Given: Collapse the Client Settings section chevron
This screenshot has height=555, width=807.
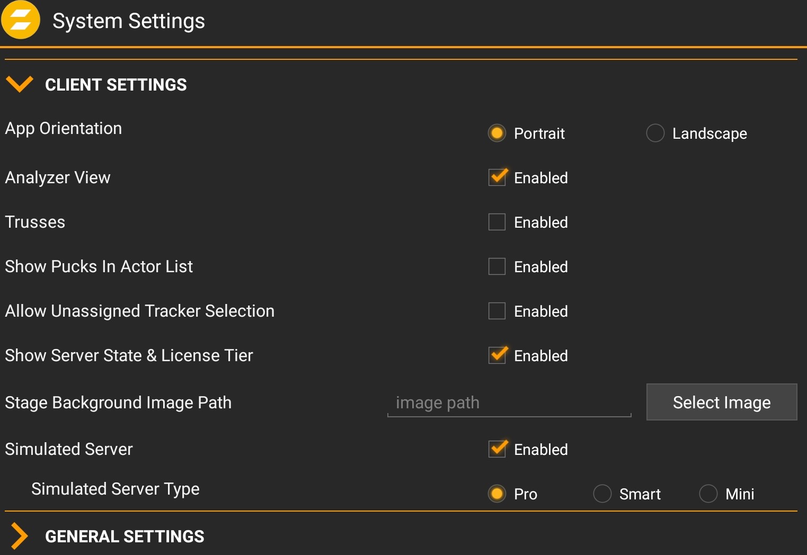Looking at the screenshot, I should point(19,84).
